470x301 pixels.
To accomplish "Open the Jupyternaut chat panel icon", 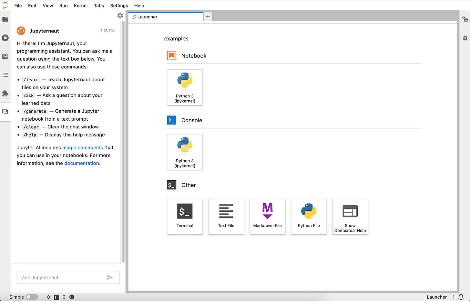I will coord(5,112).
